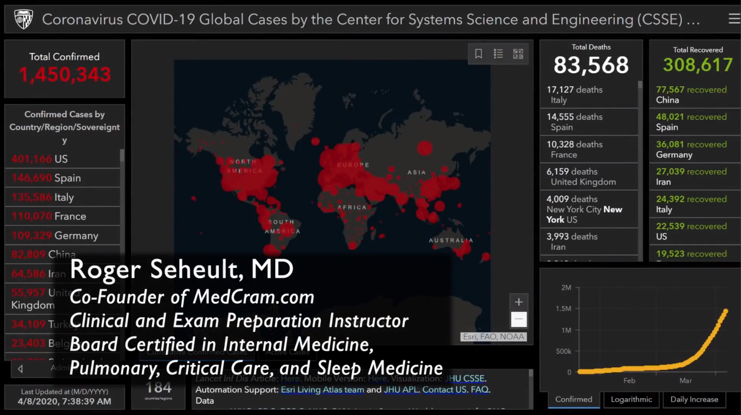Select US row with 401,166 cases
The height and width of the screenshot is (415, 741).
coord(63,159)
